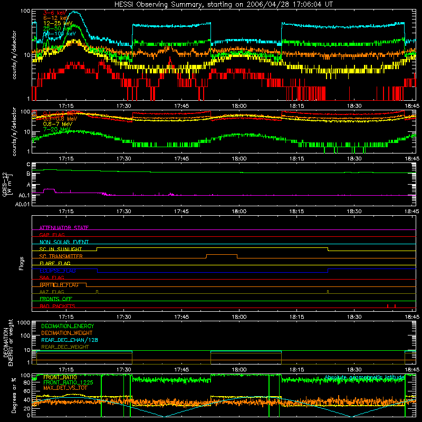
Task: Click the GOES-12 axis label
Action: pyautogui.click(x=7, y=184)
